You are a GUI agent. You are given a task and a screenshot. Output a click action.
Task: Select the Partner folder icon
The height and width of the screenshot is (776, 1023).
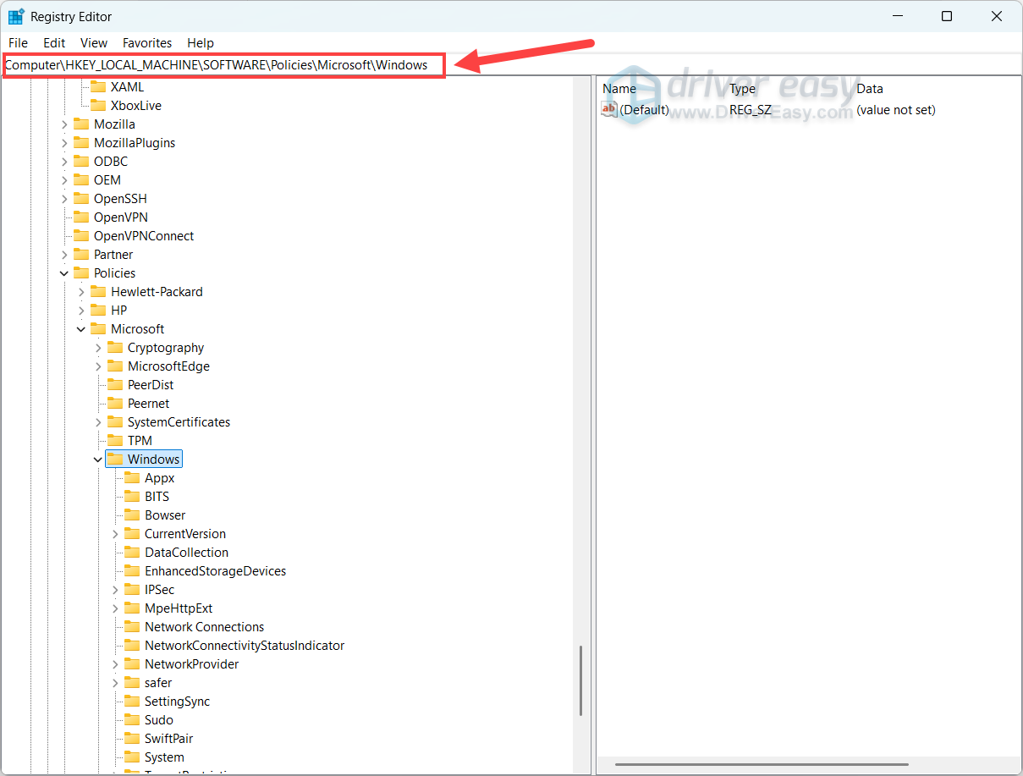point(81,254)
